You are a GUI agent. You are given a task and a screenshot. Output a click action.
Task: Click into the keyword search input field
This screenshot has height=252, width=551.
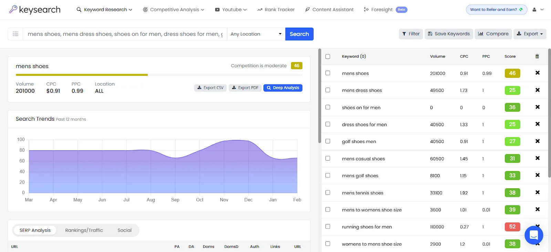(x=125, y=34)
